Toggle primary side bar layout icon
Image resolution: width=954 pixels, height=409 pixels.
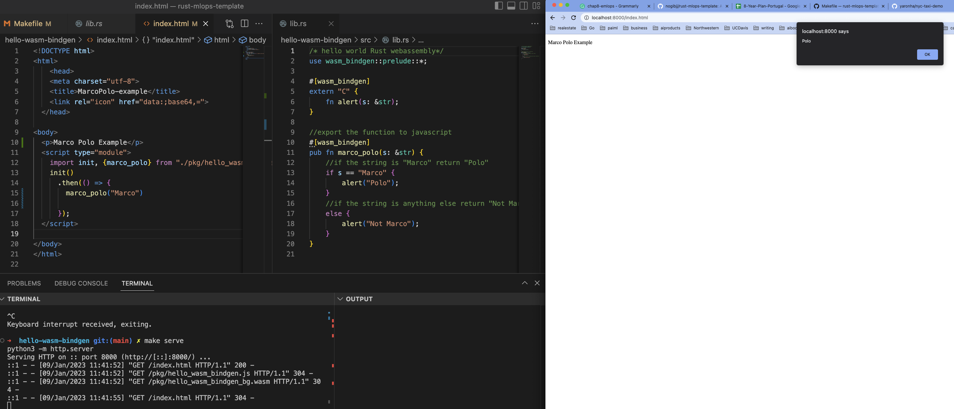pyautogui.click(x=498, y=6)
